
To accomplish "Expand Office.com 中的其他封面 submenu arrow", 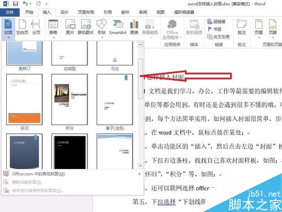I will (139, 174).
